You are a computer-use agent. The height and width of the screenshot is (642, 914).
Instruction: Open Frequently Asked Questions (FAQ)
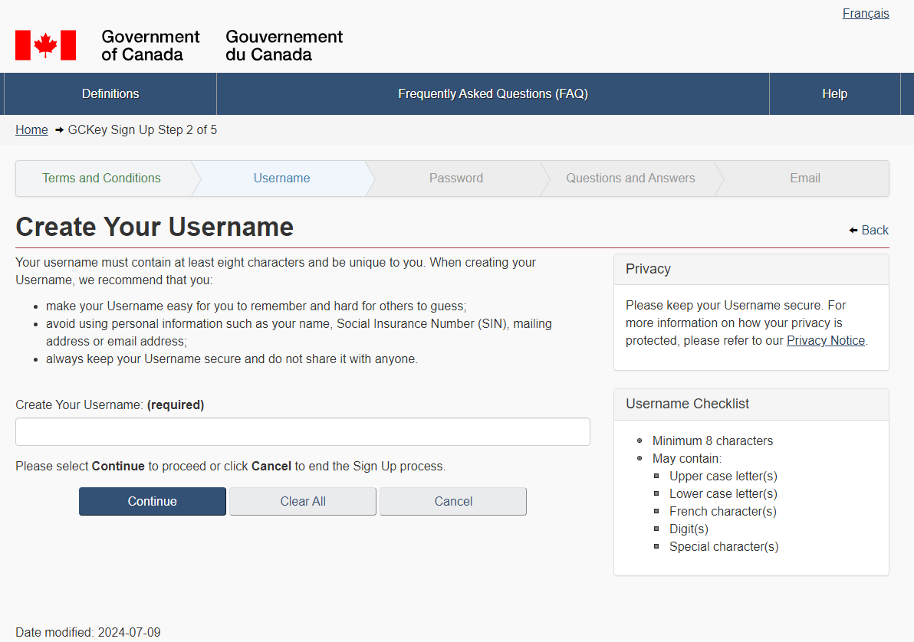click(x=492, y=93)
